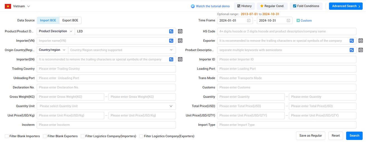Image resolution: width=366 pixels, height=142 pixels.
Task: Click translate icon in Product Description LED field
Action: click(171, 31)
